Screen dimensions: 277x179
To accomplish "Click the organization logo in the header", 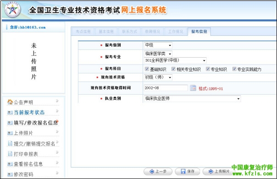I will click(x=12, y=10).
